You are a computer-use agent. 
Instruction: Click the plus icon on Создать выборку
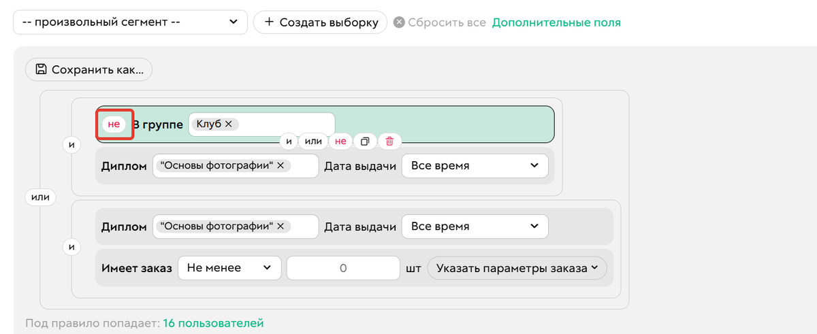pyautogui.click(x=269, y=22)
